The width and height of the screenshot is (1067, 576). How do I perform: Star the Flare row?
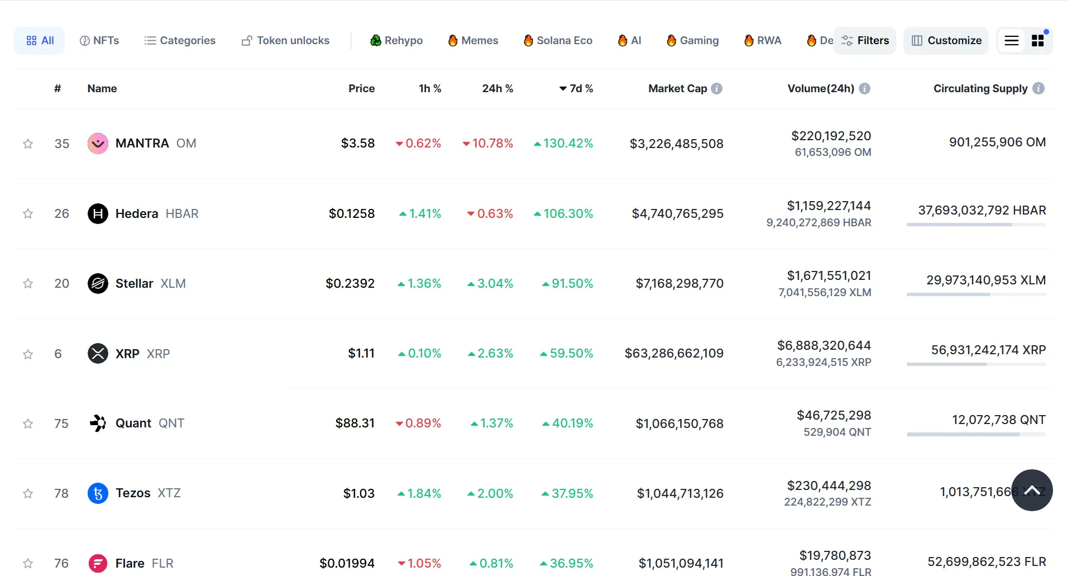pos(28,564)
